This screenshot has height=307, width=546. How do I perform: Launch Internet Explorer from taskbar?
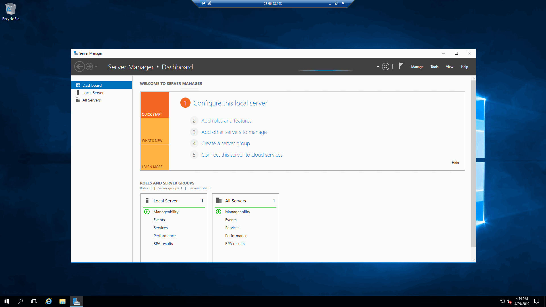(49, 301)
